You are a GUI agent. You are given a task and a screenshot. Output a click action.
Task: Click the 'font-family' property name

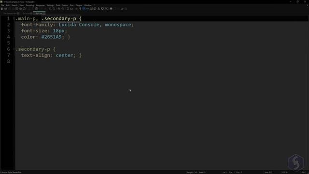click(x=37, y=25)
